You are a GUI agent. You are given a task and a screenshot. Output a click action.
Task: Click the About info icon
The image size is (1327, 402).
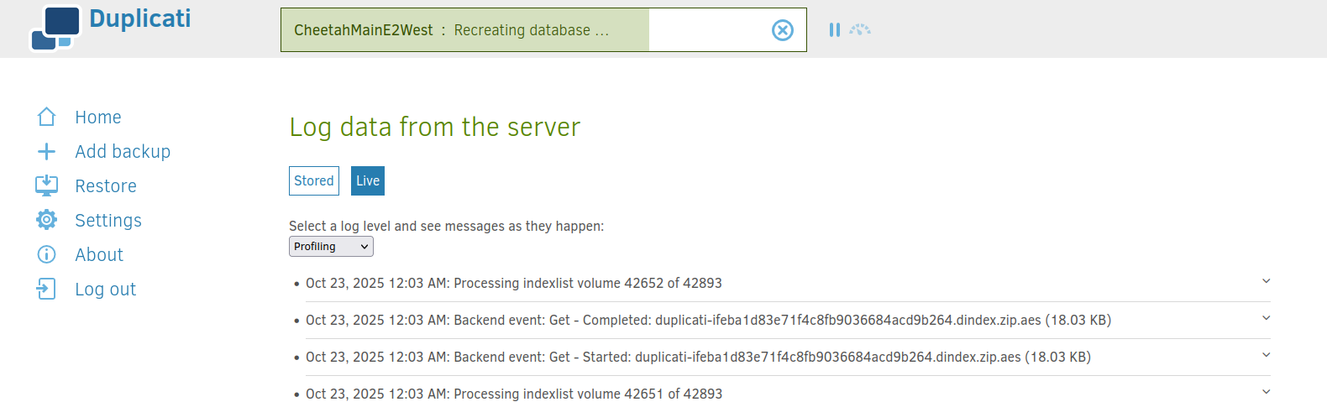pyautogui.click(x=47, y=254)
